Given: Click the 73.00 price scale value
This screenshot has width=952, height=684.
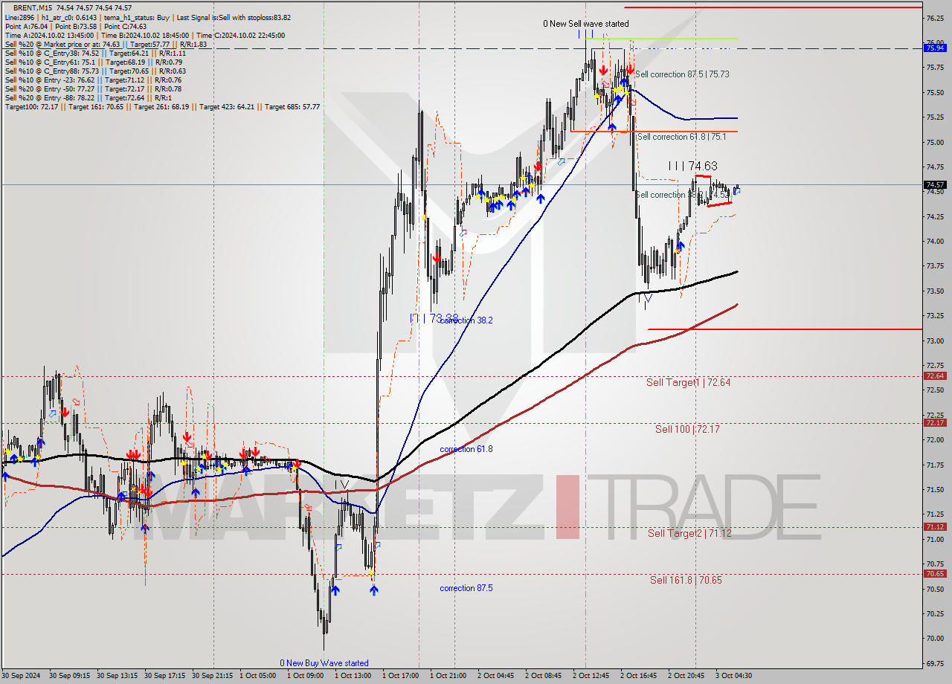Looking at the screenshot, I should coord(934,341).
